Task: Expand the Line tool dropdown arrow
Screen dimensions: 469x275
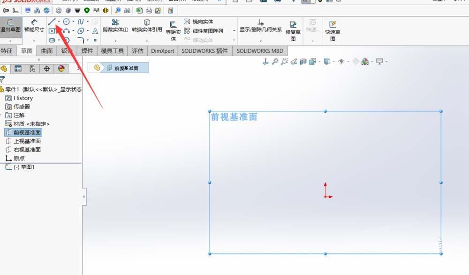Action: 59,22
